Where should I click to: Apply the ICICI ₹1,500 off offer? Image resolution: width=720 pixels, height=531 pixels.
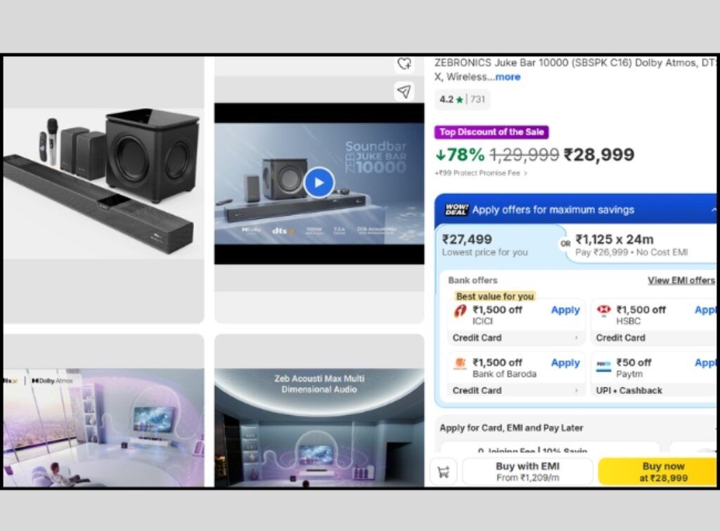(x=565, y=310)
